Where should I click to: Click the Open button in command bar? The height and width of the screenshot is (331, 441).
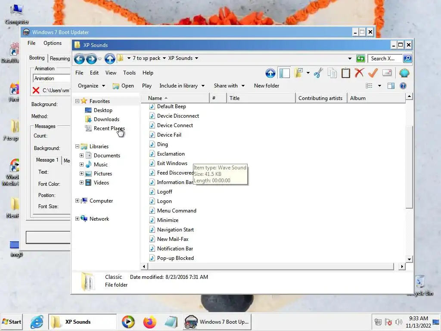pyautogui.click(x=123, y=86)
